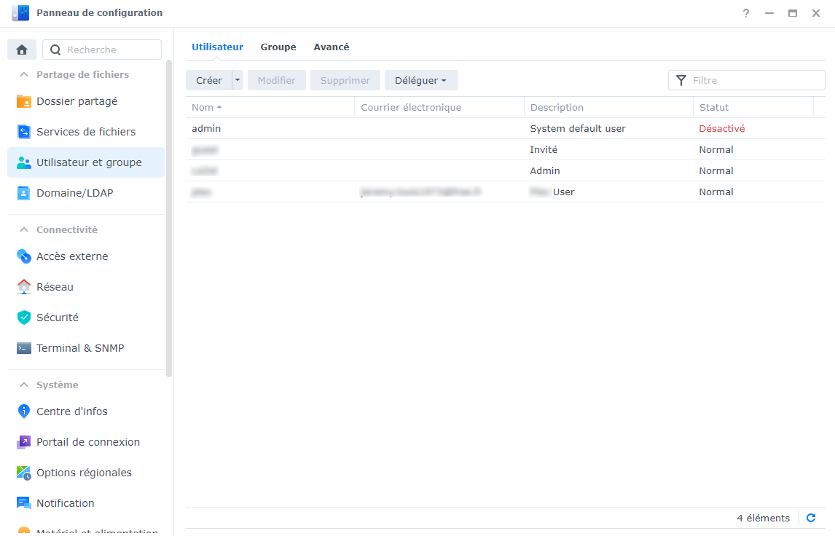This screenshot has height=536, width=835.
Task: Click the Terminal & SNMP icon
Action: [x=24, y=348]
